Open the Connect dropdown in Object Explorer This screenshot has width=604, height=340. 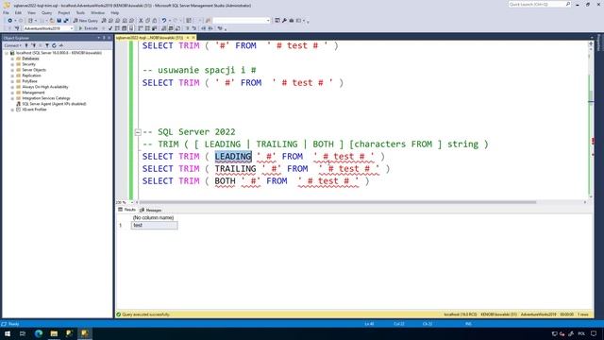coord(12,45)
